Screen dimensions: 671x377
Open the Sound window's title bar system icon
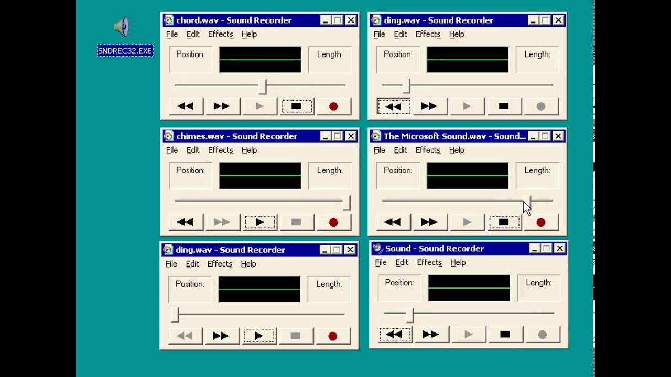(x=377, y=248)
